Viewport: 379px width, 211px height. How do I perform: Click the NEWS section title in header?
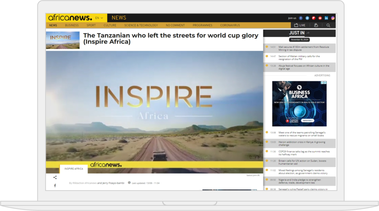[119, 18]
